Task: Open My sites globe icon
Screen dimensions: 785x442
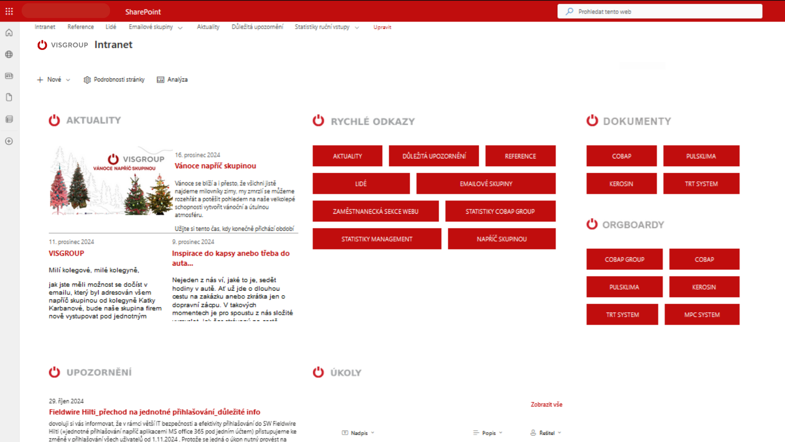Action: pos(9,54)
